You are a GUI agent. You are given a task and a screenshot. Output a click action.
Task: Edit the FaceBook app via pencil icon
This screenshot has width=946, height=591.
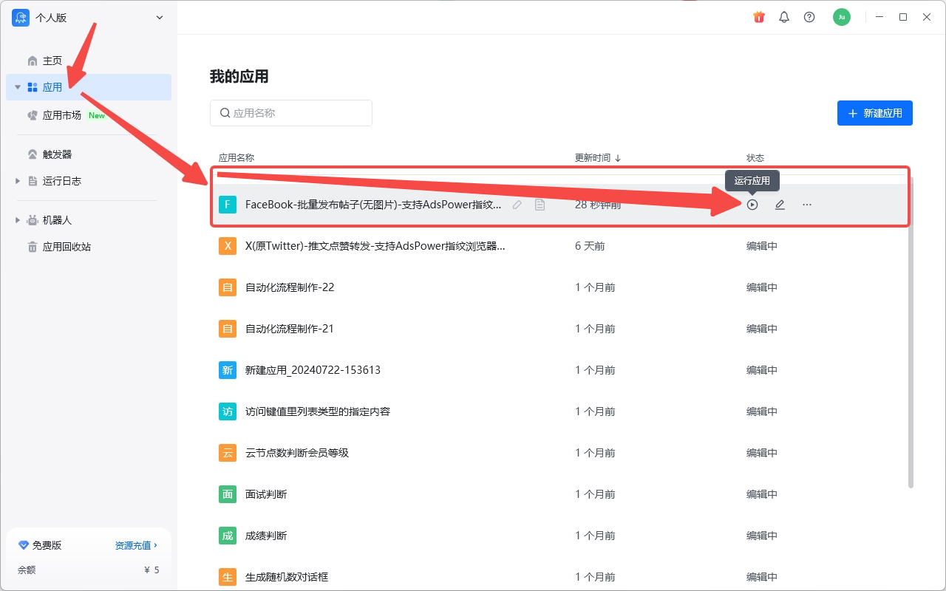pyautogui.click(x=780, y=205)
